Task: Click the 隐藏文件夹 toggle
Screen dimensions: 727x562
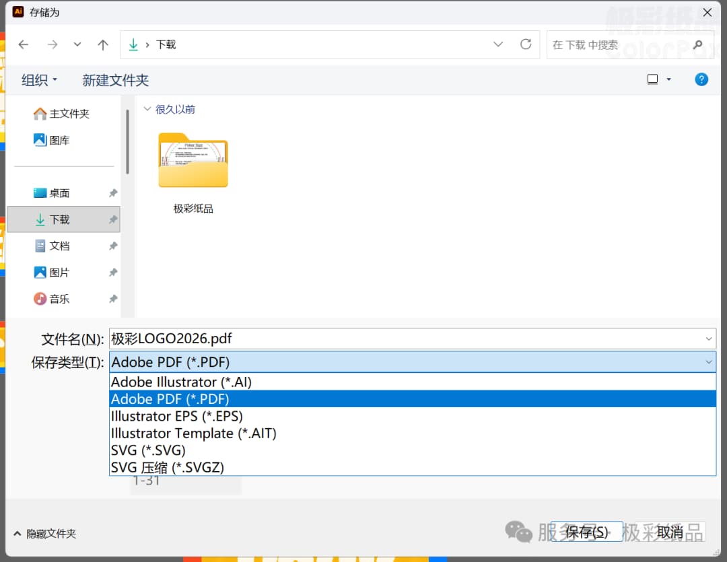Action: click(44, 534)
